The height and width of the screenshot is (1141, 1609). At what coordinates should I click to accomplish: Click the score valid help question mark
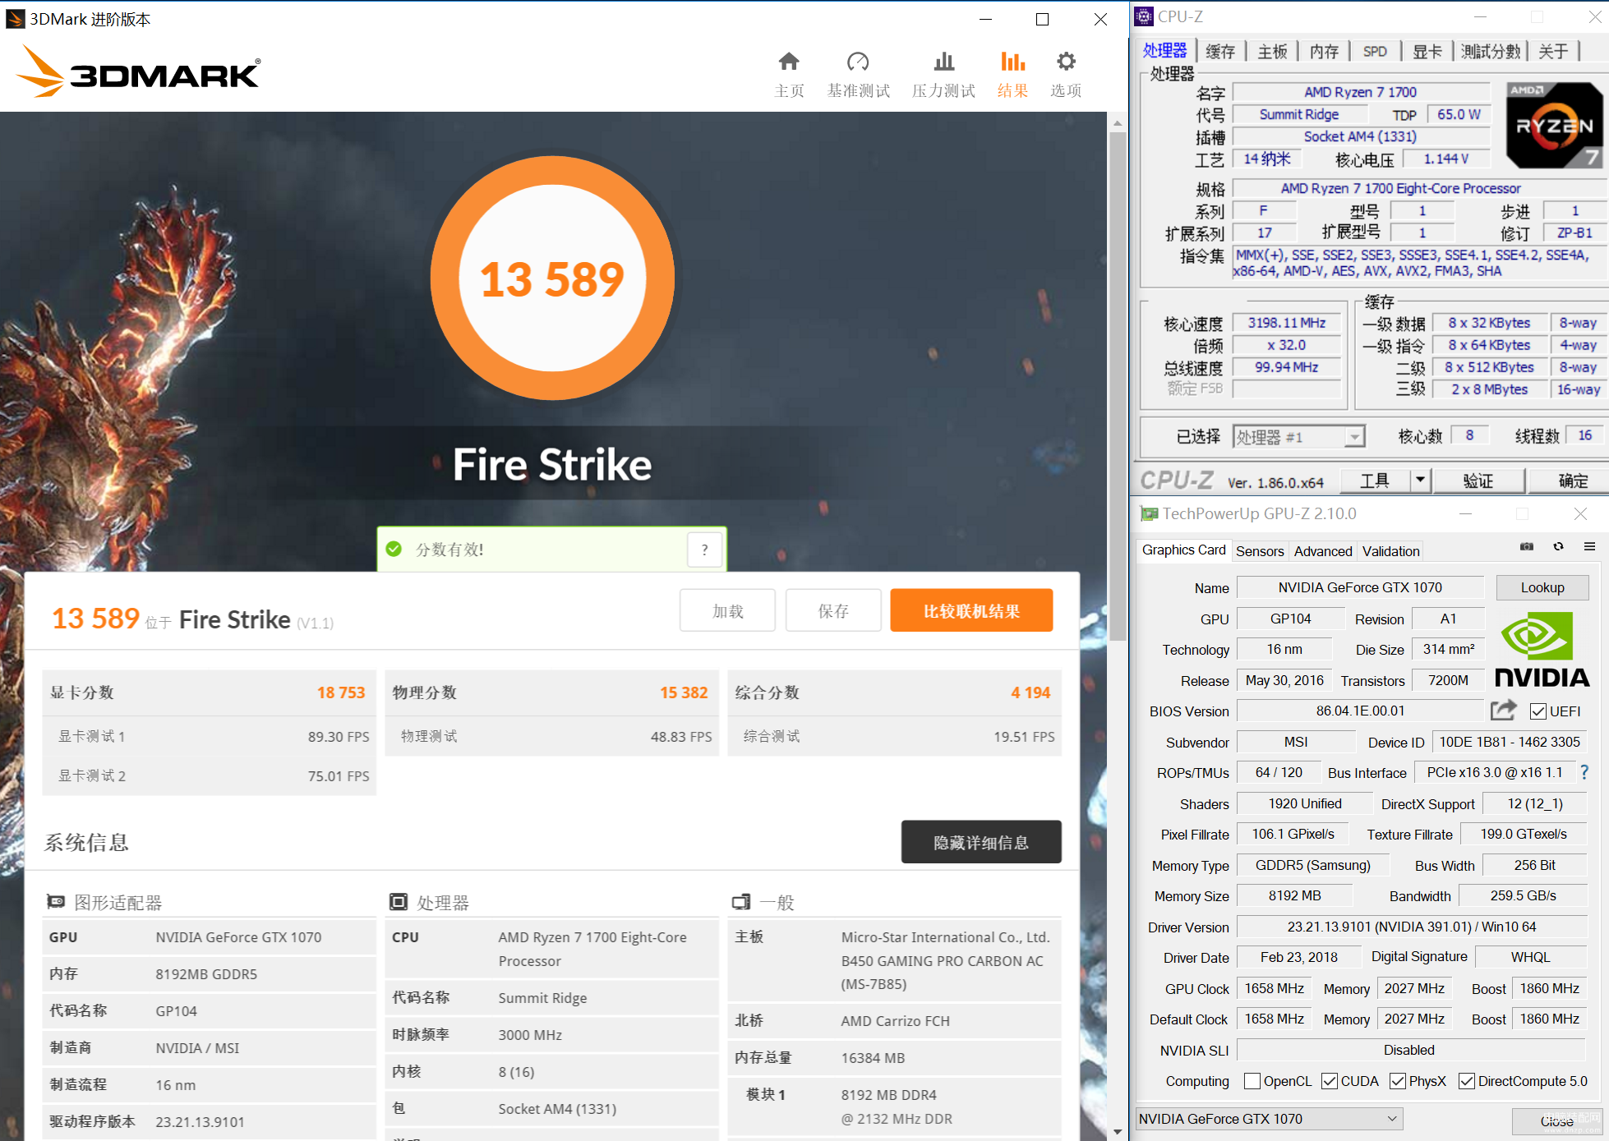coord(704,550)
